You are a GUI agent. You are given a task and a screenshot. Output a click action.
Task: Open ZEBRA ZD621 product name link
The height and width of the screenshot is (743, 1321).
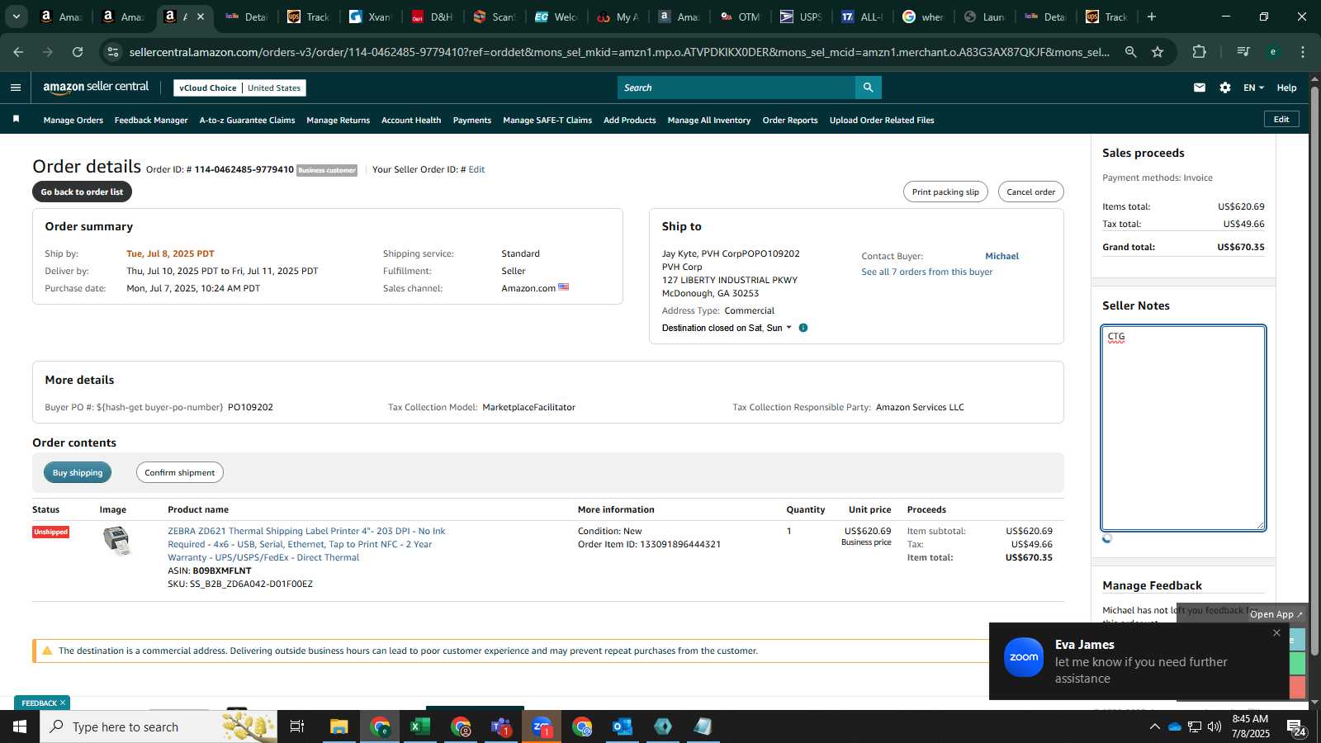306,544
